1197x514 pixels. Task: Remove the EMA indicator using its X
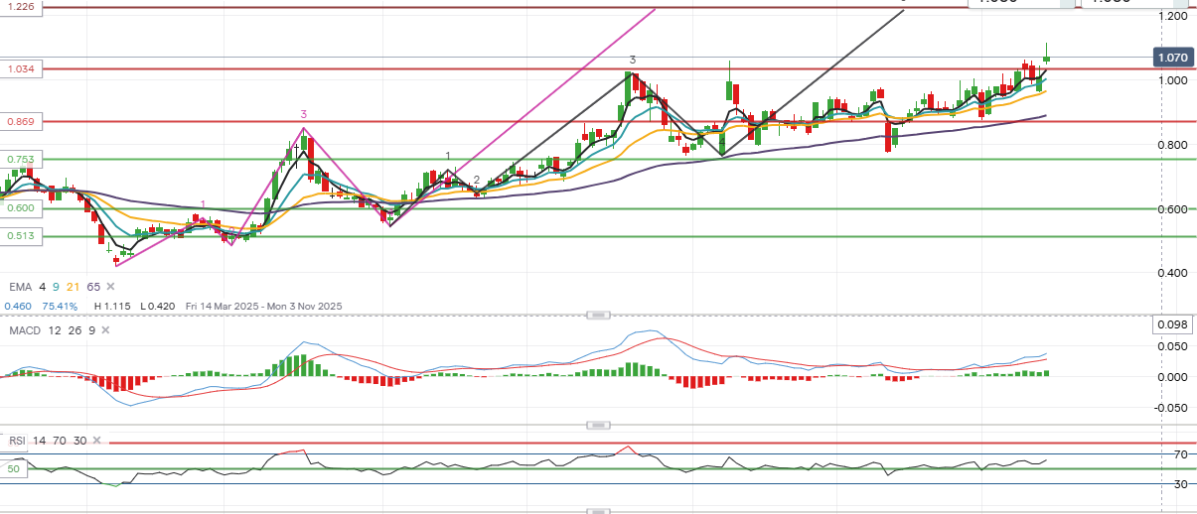coord(109,286)
